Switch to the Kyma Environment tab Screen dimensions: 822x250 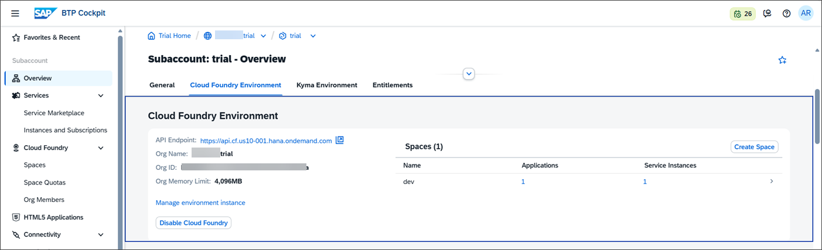(327, 85)
